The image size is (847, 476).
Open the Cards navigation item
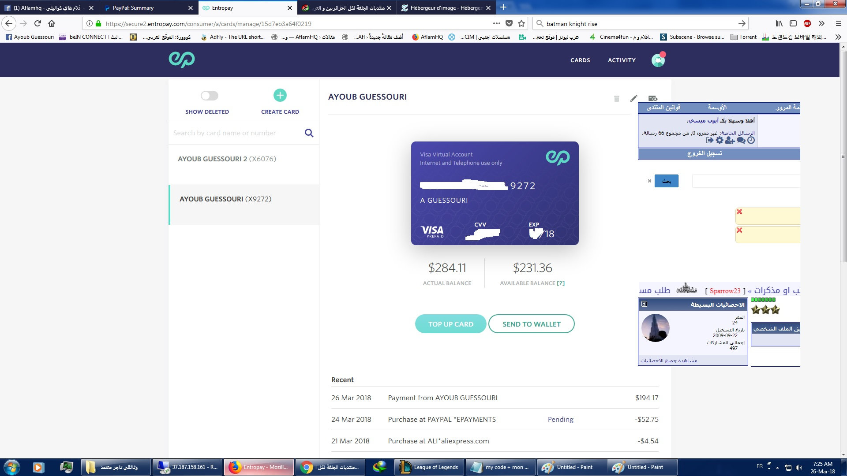tap(580, 60)
